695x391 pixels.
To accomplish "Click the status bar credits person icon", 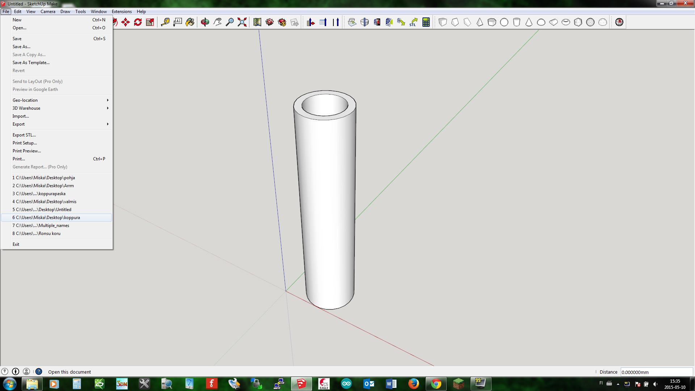I will 26,371.
